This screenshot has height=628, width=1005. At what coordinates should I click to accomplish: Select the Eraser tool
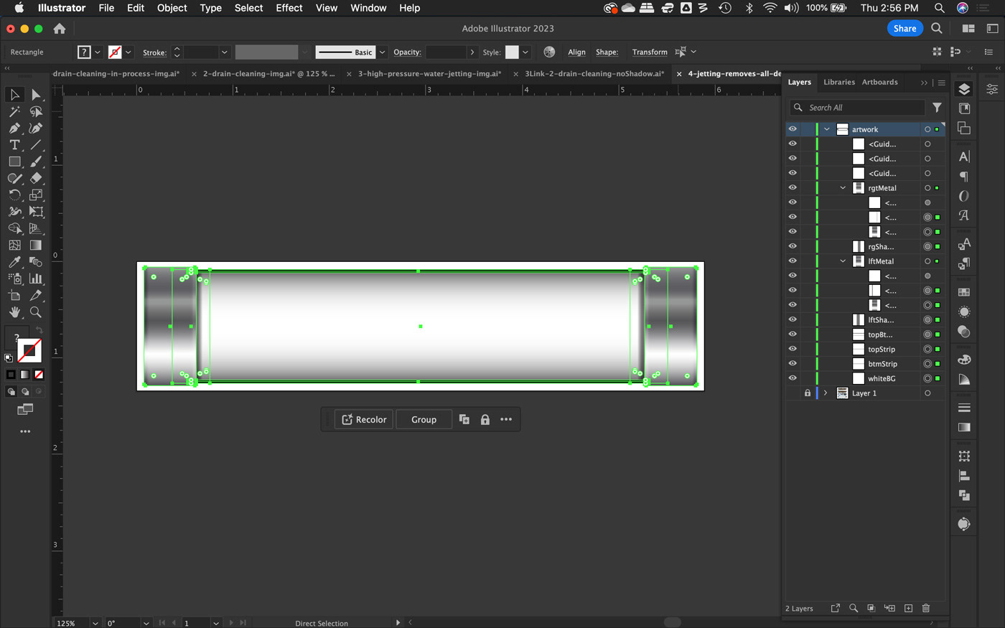pyautogui.click(x=36, y=178)
